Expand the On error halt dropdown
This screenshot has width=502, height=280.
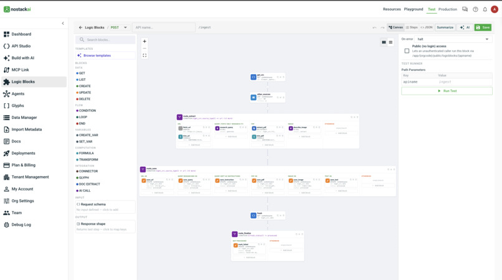tap(453, 39)
